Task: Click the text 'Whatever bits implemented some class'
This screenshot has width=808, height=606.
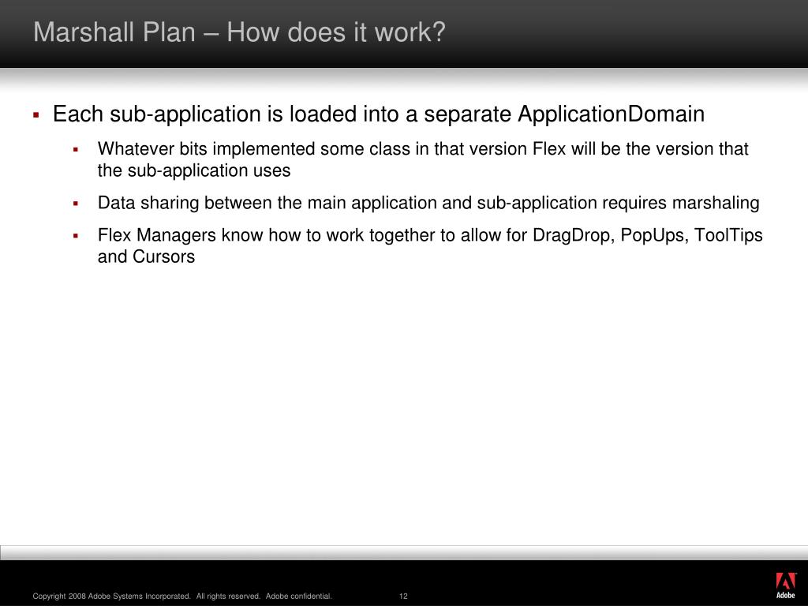Action: [253, 149]
